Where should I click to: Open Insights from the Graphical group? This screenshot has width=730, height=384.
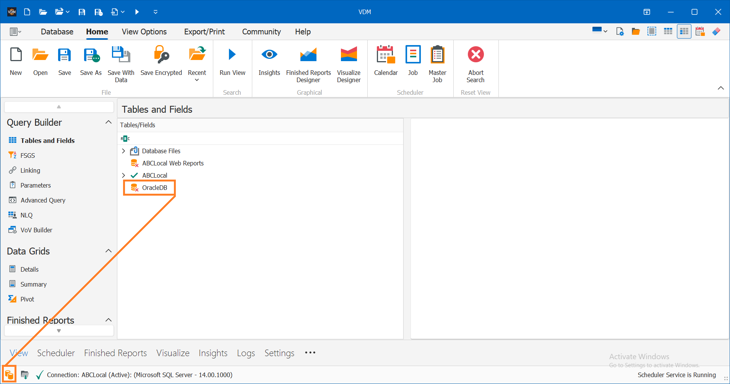(269, 61)
